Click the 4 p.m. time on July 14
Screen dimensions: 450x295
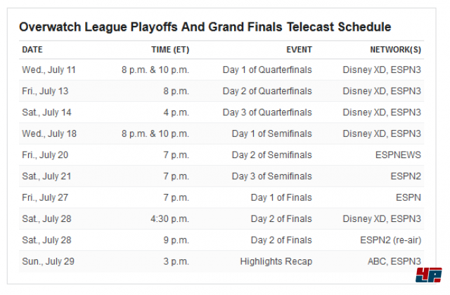(x=176, y=112)
